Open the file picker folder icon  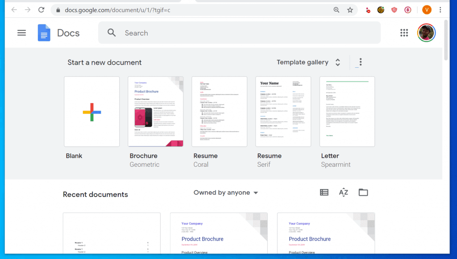363,193
